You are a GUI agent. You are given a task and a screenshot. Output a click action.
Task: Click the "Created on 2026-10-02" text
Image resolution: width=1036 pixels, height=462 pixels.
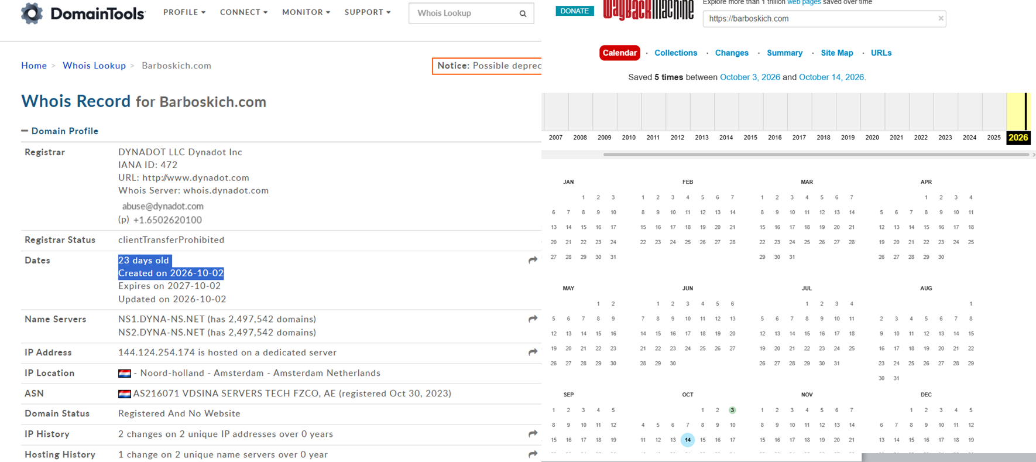coord(171,273)
